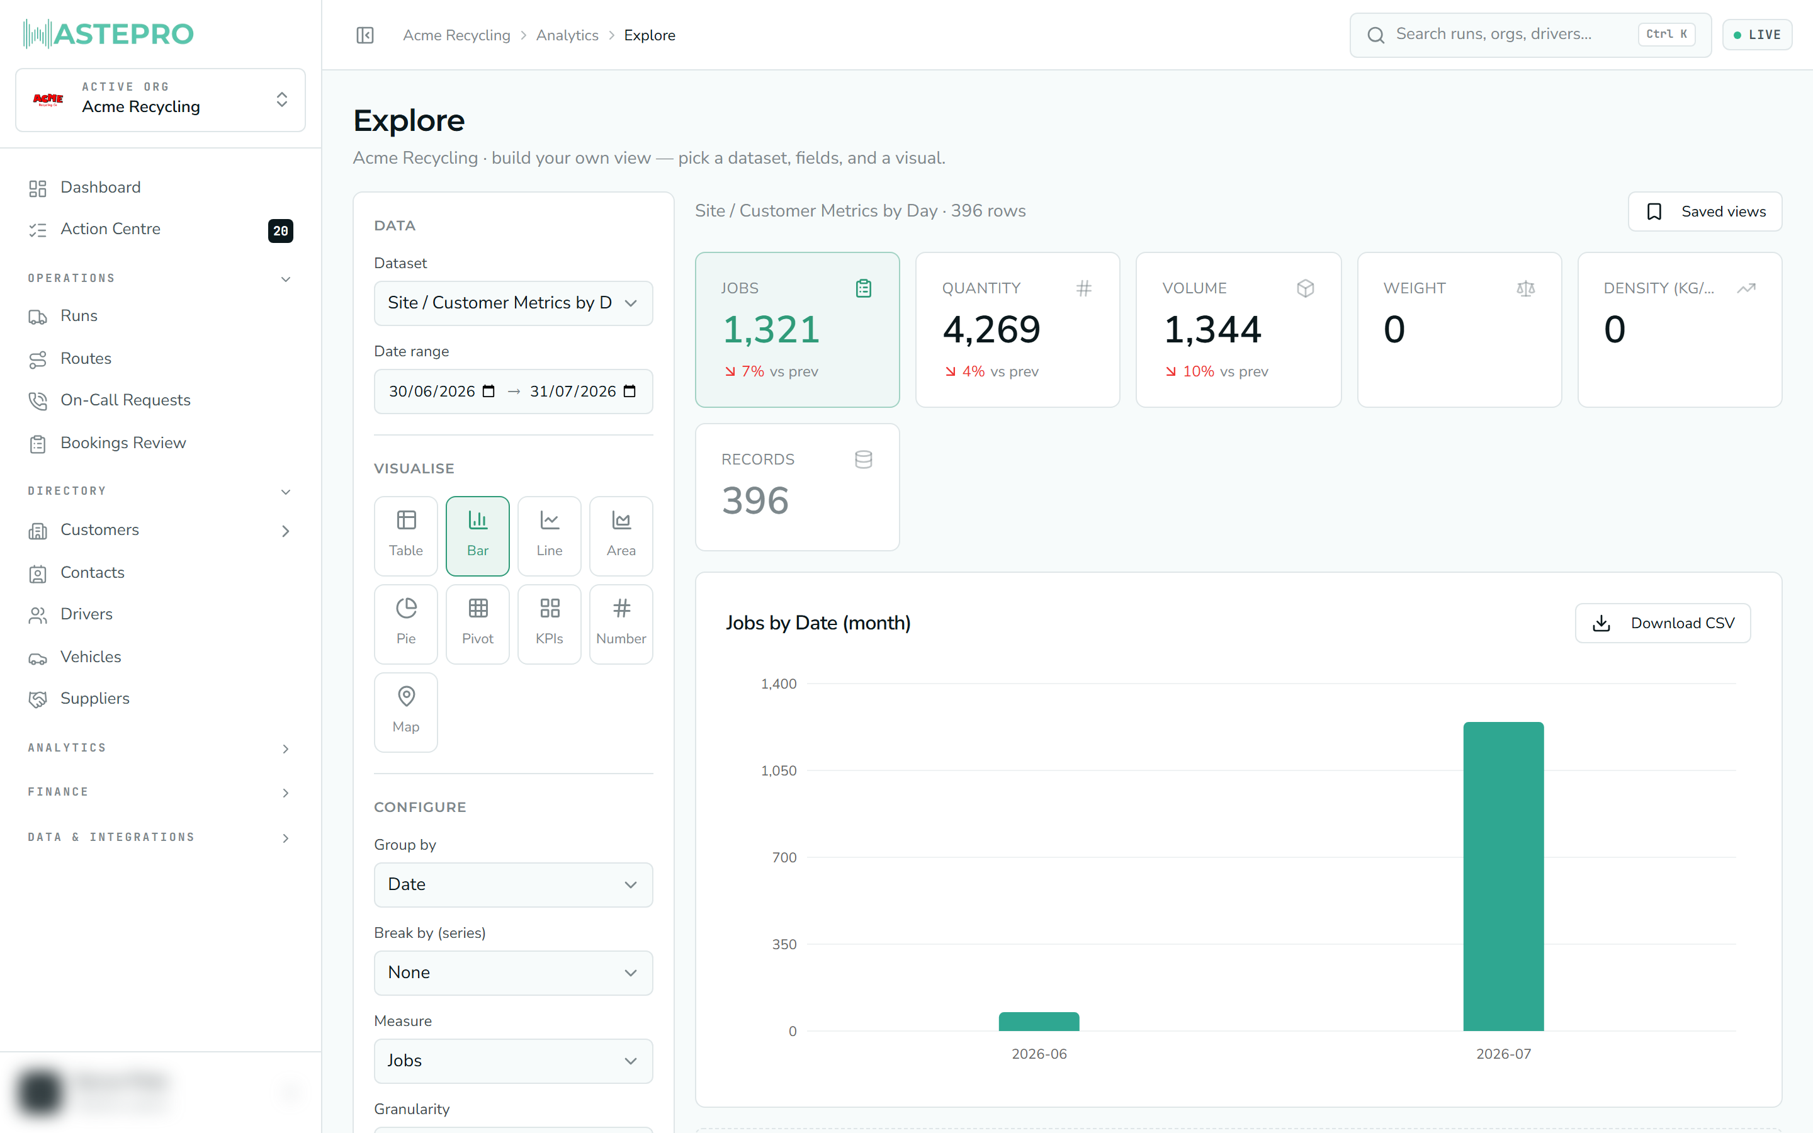Click the start date 30/06/2026 field
This screenshot has height=1133, width=1813.
click(431, 391)
